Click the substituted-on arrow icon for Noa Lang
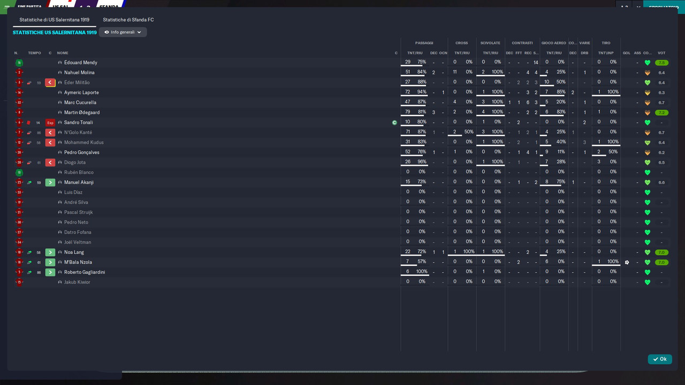 pyautogui.click(x=50, y=252)
